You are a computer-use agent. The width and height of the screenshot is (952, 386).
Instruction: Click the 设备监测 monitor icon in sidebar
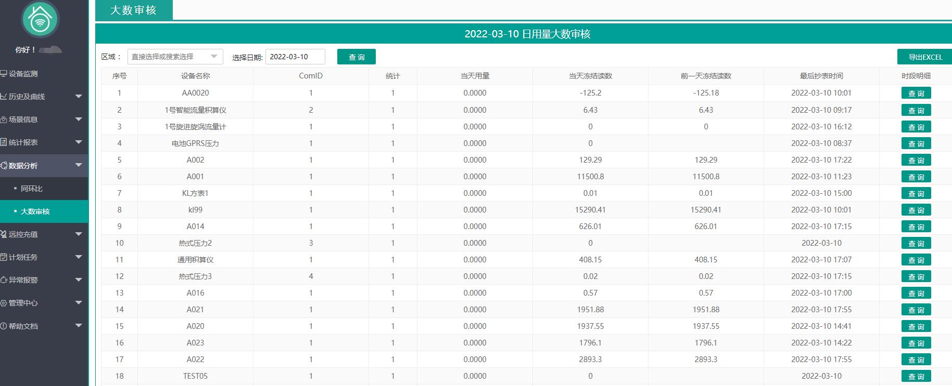(x=4, y=74)
